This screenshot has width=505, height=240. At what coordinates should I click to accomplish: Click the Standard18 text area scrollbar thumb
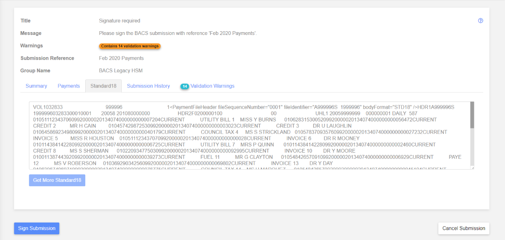coord(472,115)
